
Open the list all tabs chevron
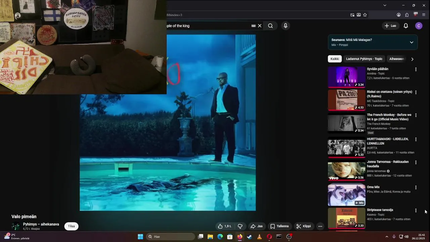coord(385,5)
